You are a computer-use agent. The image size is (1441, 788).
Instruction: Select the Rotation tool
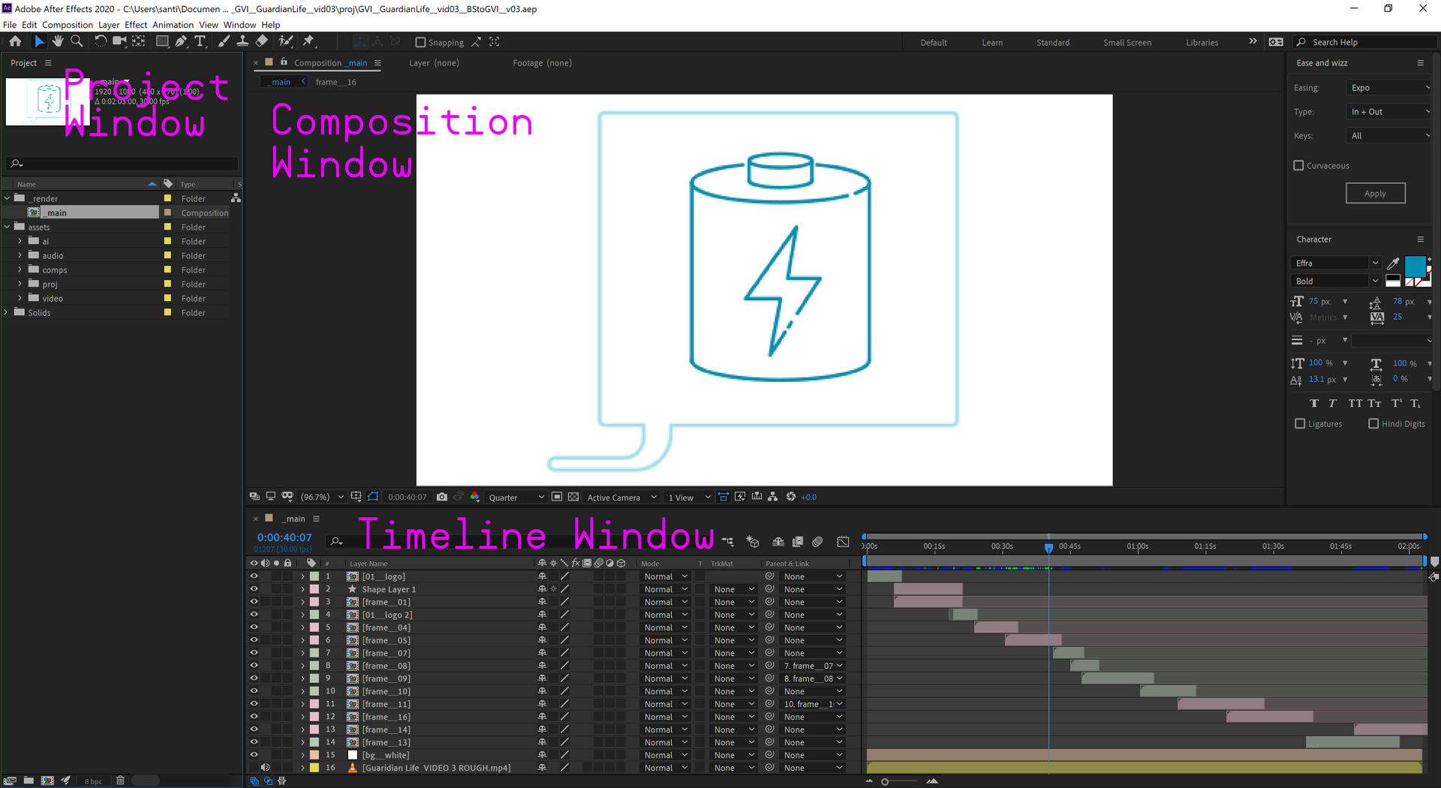tap(100, 41)
